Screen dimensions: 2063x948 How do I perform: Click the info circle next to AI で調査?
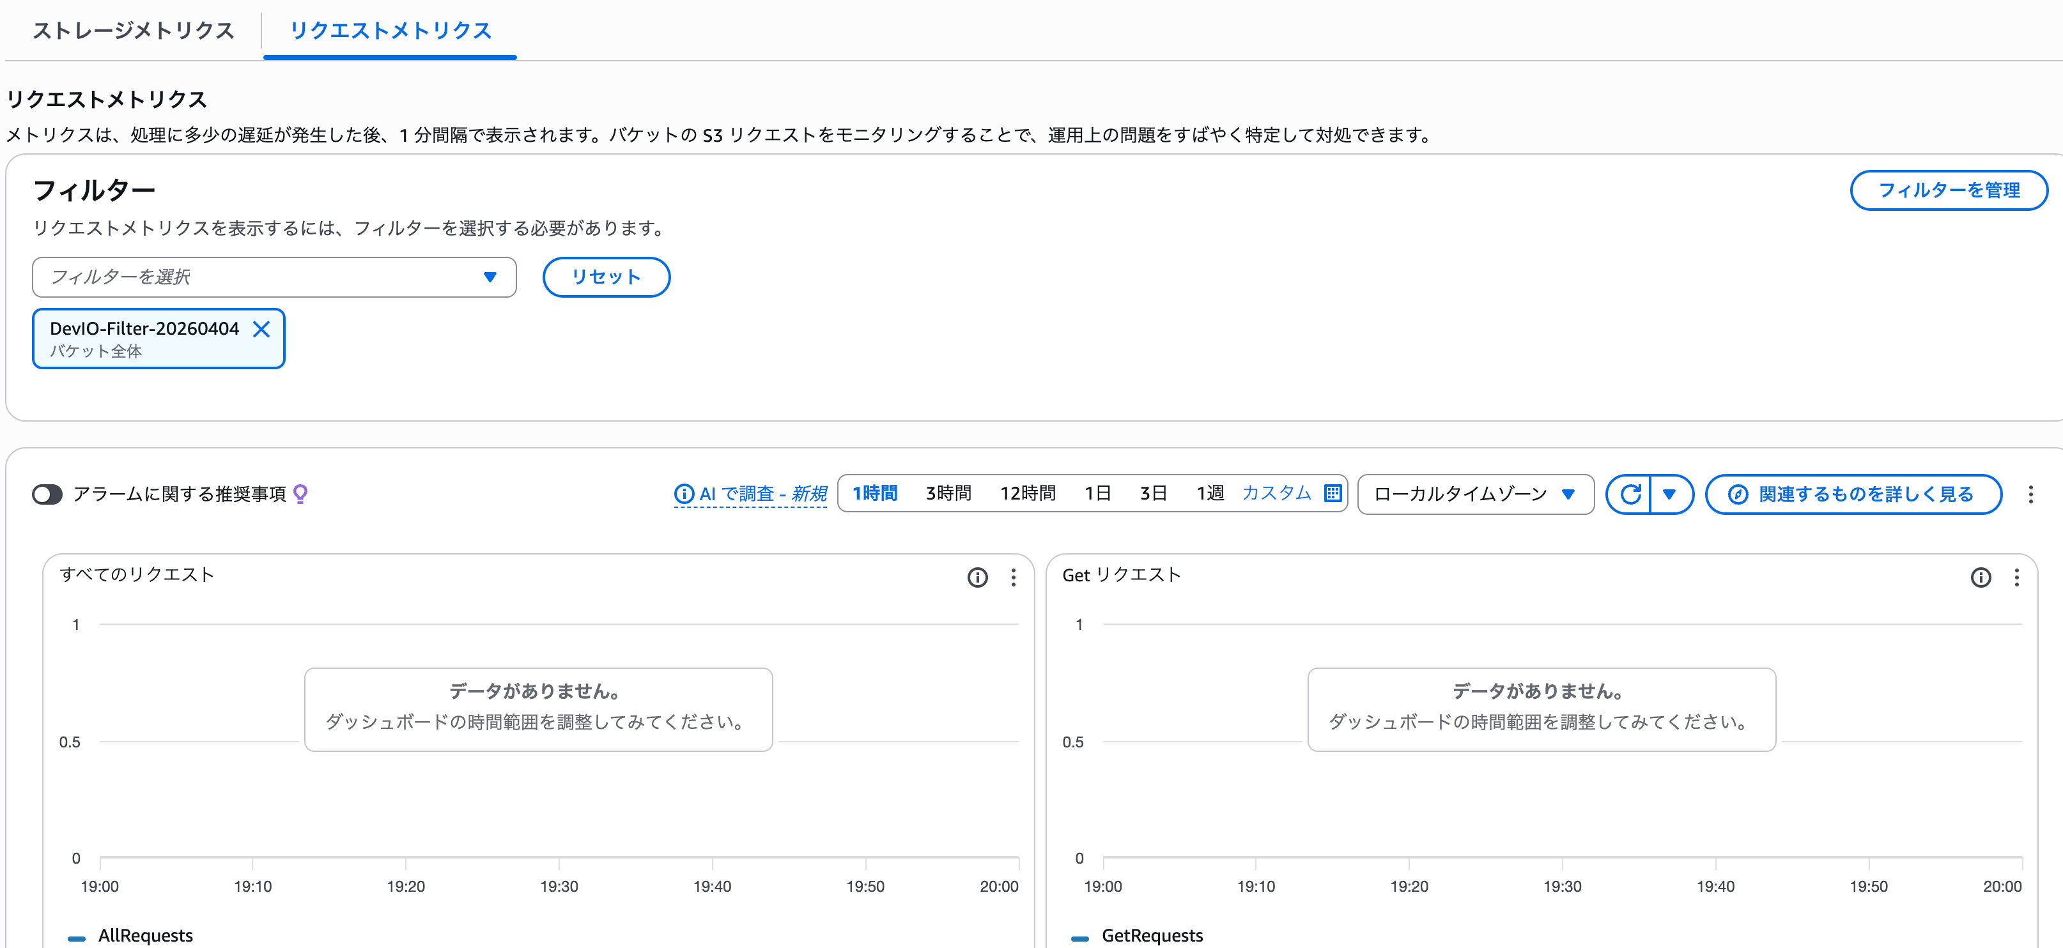[684, 494]
